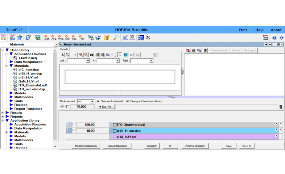Check the a-Si_H_am.dsp thickness fit checkbox
This screenshot has height=174, width=285.
(x=74, y=130)
